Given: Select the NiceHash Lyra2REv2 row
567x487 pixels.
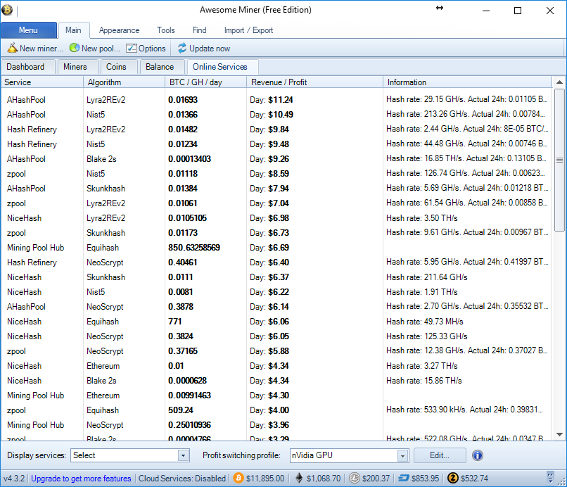Looking at the screenshot, I should pos(276,218).
